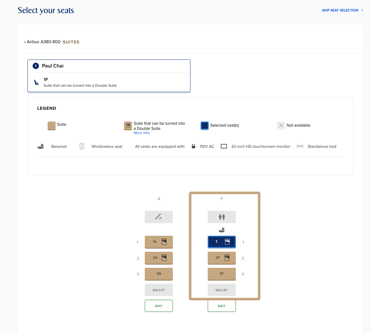Image resolution: width=371 pixels, height=333 pixels.
Task: Click the seat icon beside 1F in passenger card
Action: pos(37,83)
